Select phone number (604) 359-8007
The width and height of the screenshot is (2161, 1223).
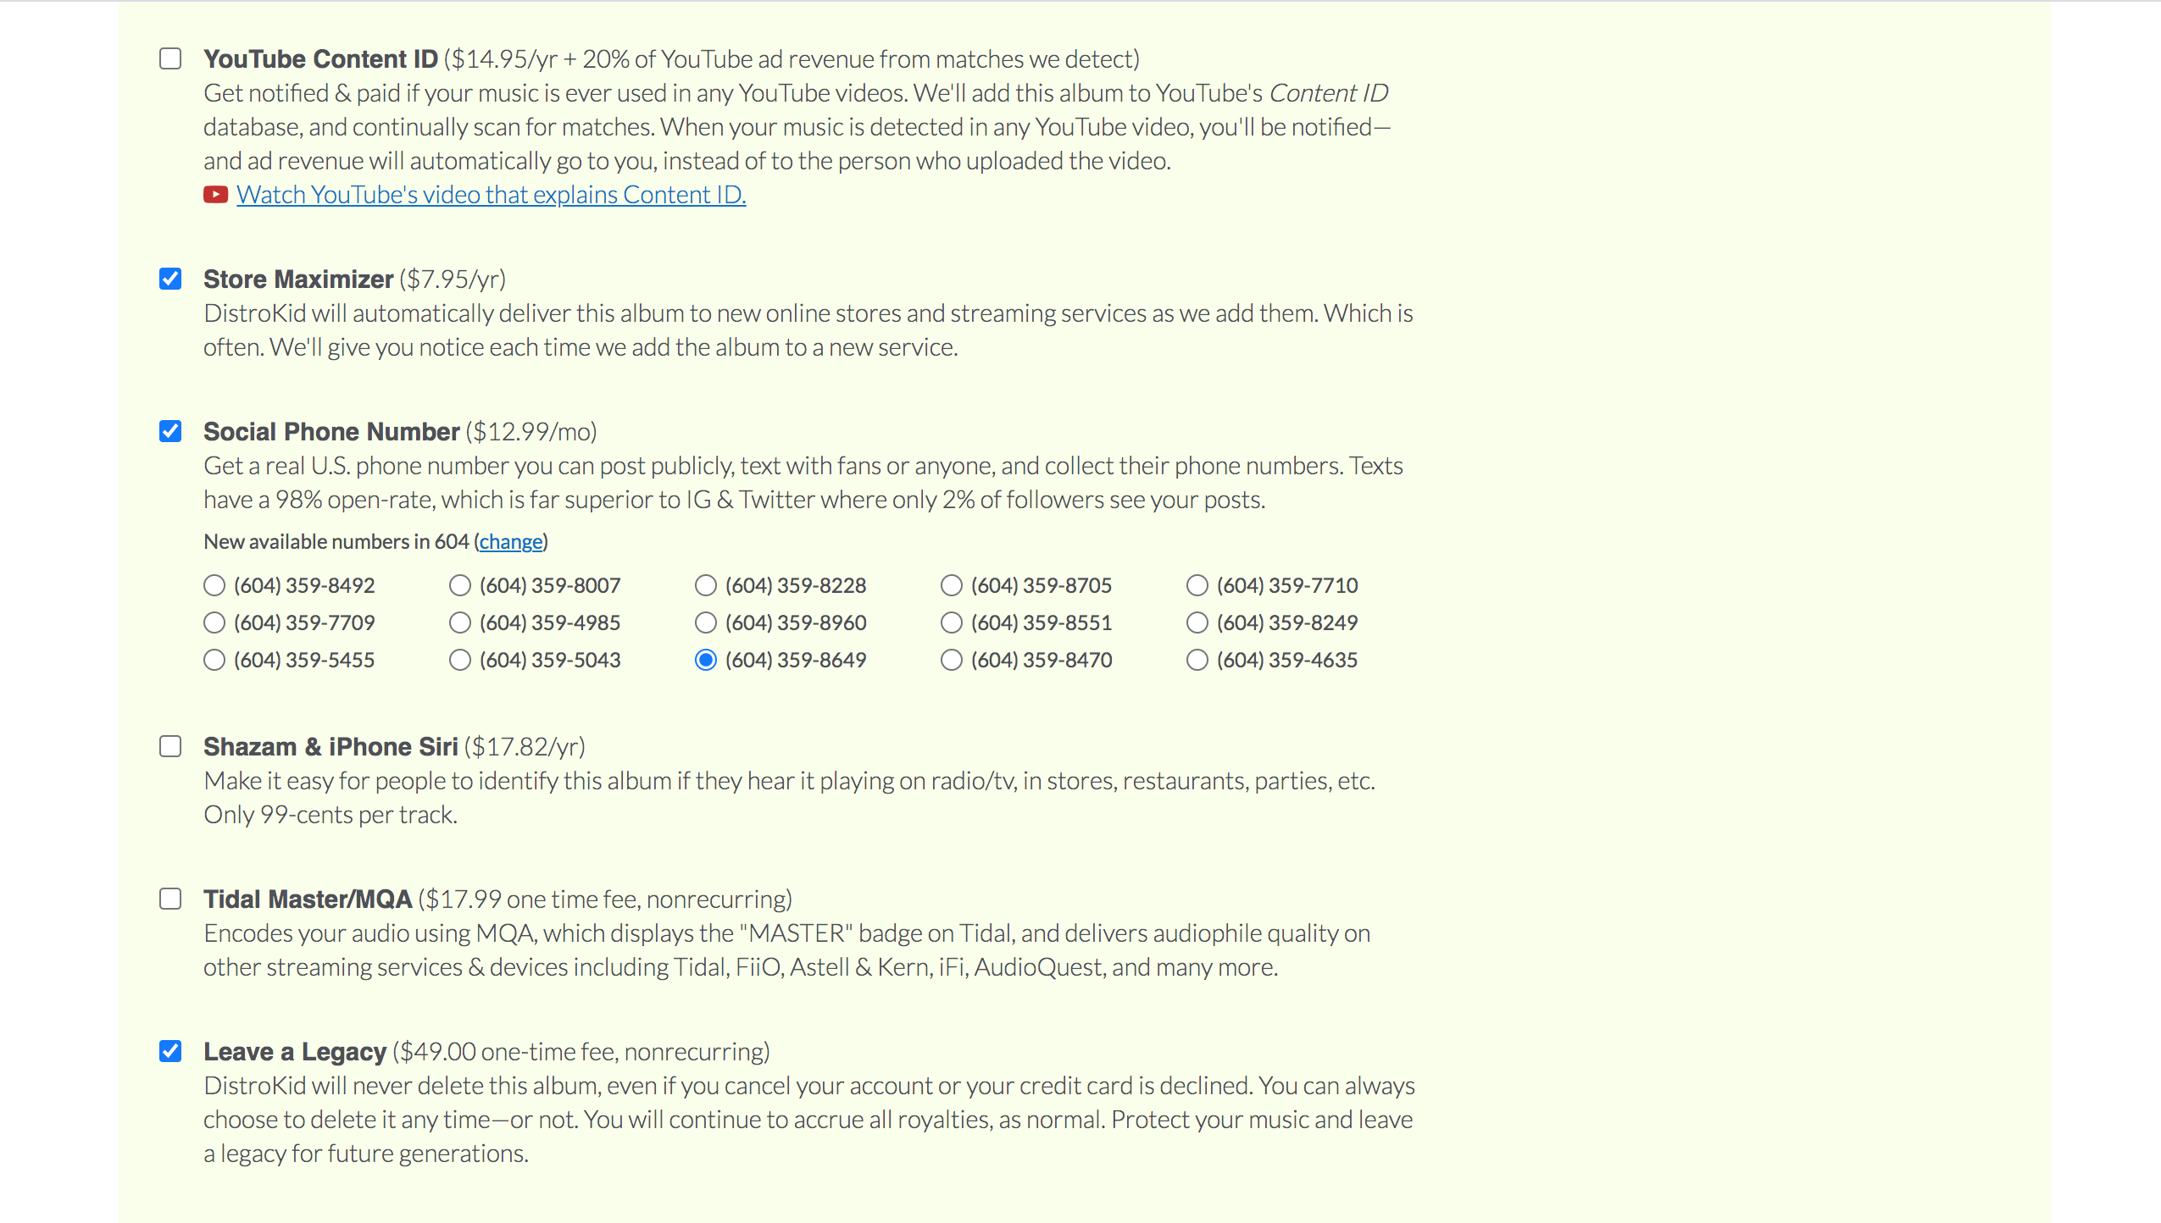click(460, 584)
